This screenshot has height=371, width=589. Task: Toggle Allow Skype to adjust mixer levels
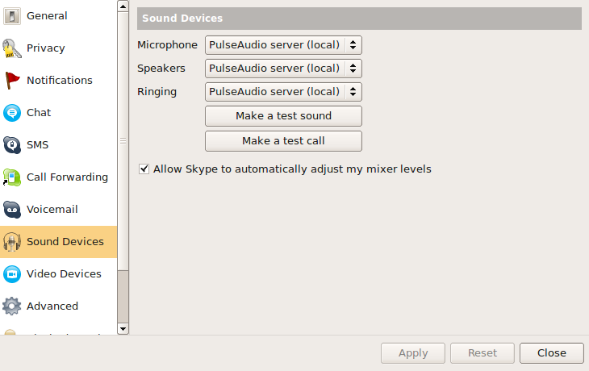(x=144, y=169)
